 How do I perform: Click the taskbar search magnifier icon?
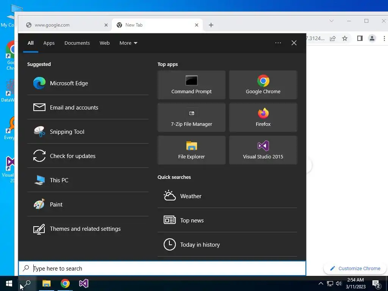click(x=27, y=283)
